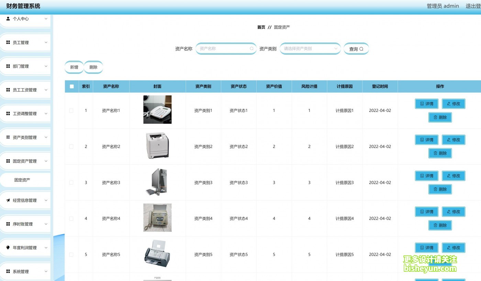
Task: Click the 管理员 admin account label
Action: pyautogui.click(x=443, y=6)
